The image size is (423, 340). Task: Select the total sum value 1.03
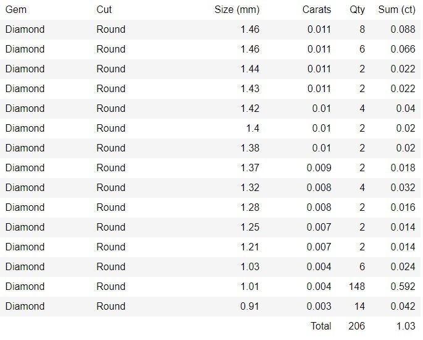[x=405, y=326]
